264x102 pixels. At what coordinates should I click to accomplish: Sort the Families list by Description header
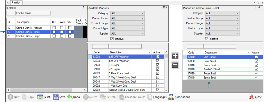(x=33, y=22)
